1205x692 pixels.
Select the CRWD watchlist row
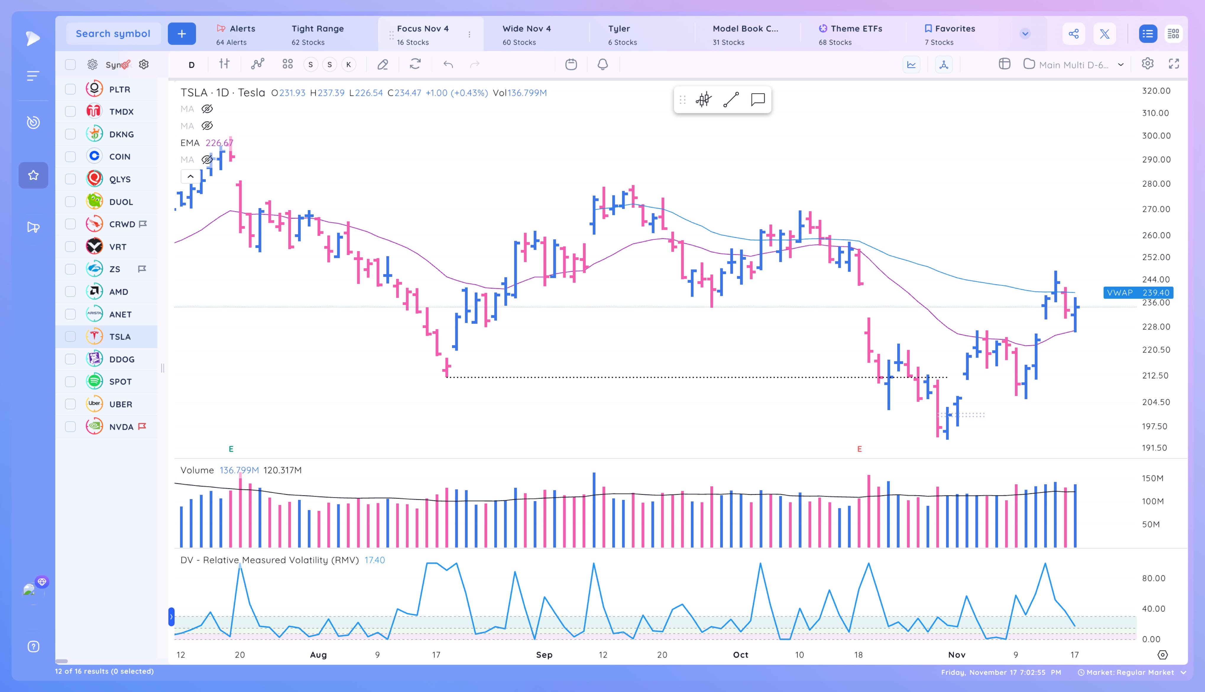pyautogui.click(x=106, y=224)
